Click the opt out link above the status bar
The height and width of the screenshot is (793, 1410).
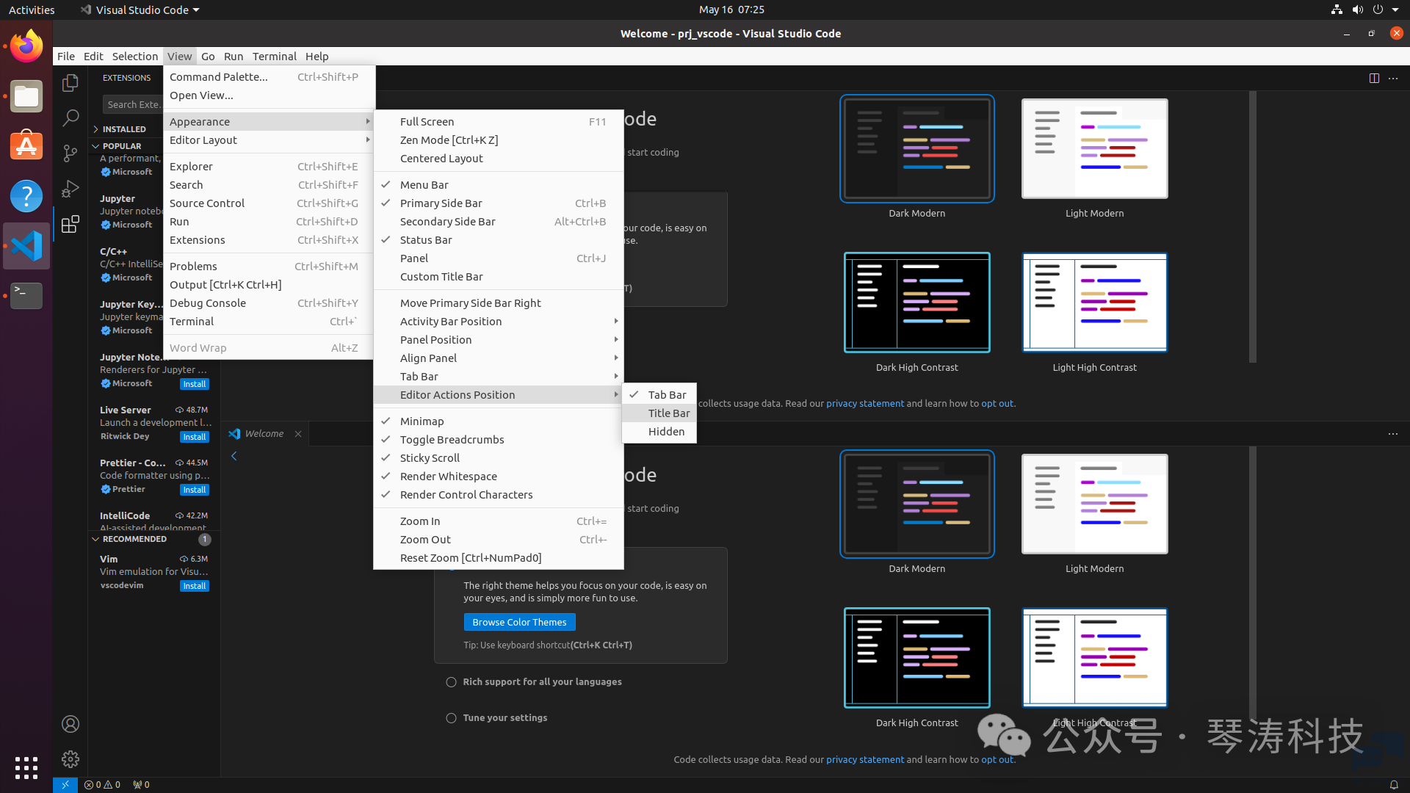(997, 759)
